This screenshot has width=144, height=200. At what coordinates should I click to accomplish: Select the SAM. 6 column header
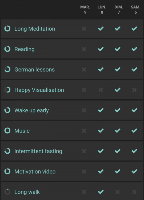(135, 10)
